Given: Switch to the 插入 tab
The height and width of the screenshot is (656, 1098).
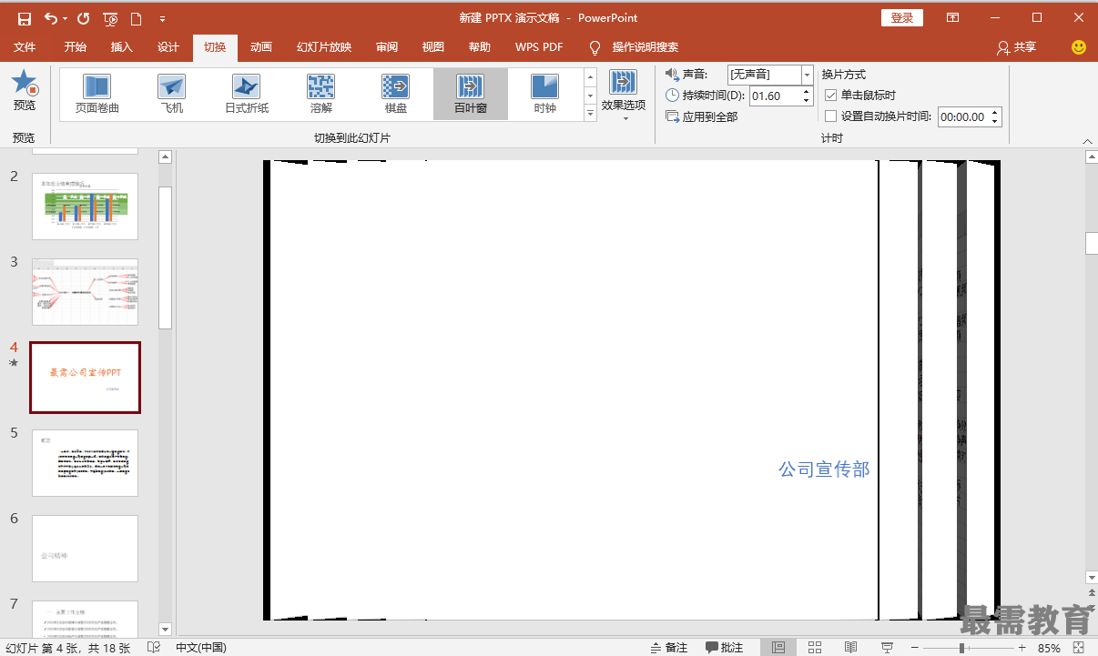Looking at the screenshot, I should (121, 47).
